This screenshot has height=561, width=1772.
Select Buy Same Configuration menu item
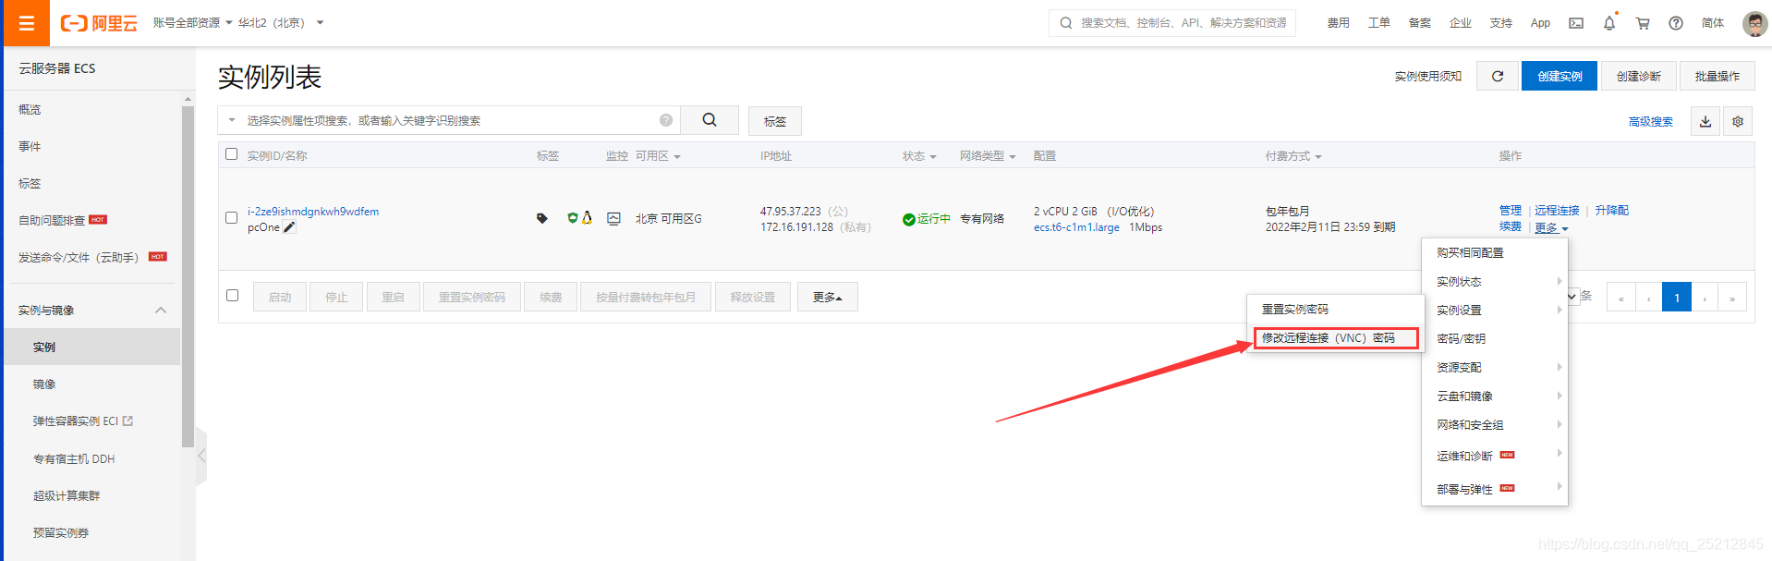click(1495, 252)
